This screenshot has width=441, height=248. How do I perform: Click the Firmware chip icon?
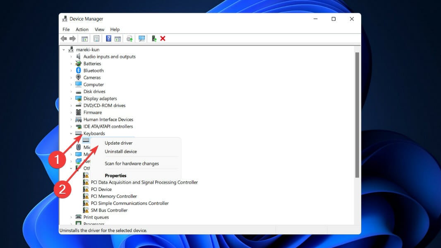(78, 112)
